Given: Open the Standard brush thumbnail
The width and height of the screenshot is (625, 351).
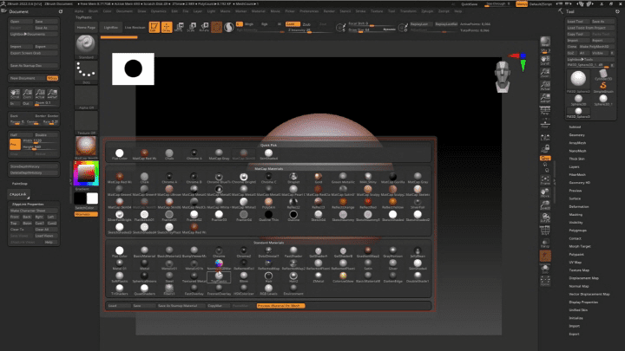Looking at the screenshot, I should tap(86, 44).
